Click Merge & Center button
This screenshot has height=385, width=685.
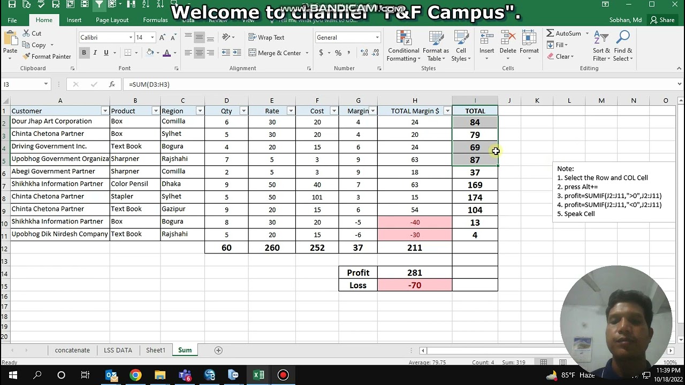(x=275, y=53)
